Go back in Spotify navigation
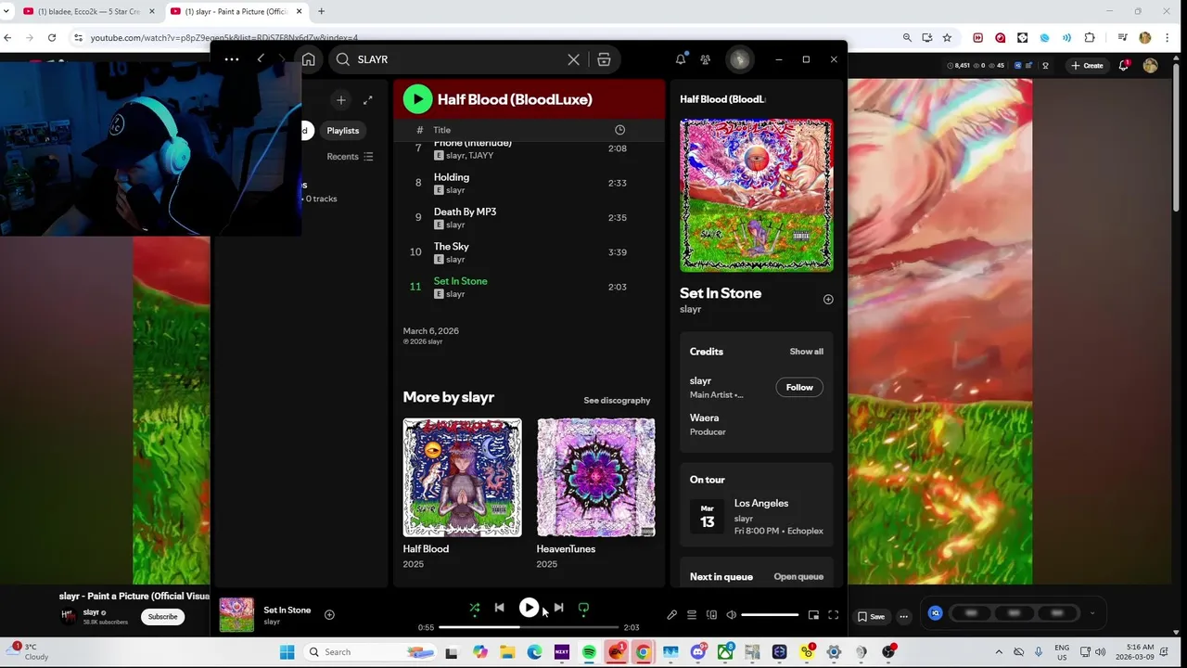The image size is (1187, 668). pyautogui.click(x=261, y=59)
